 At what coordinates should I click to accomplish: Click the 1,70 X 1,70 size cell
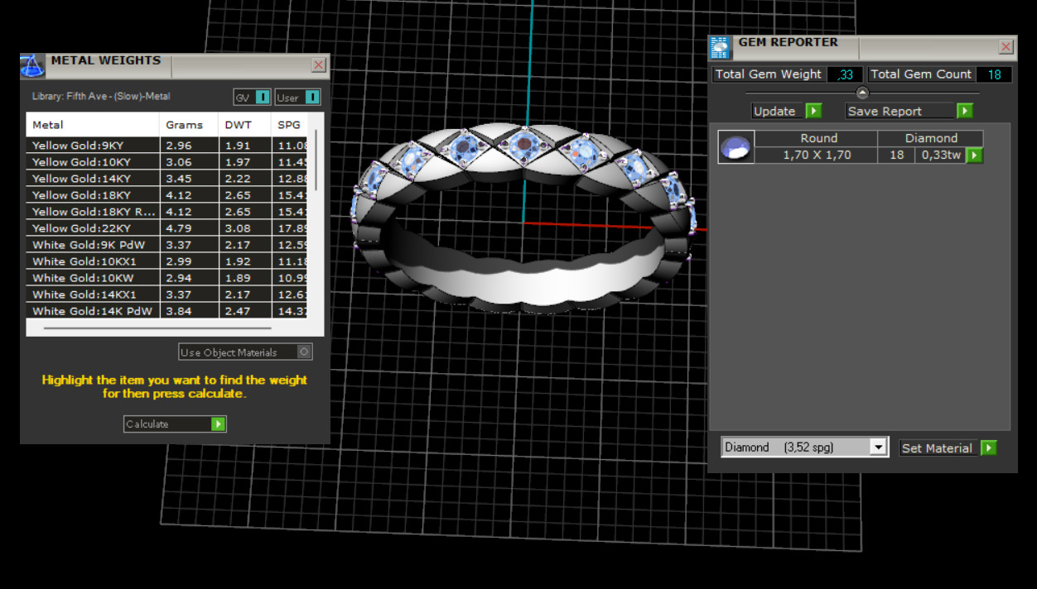click(x=817, y=155)
